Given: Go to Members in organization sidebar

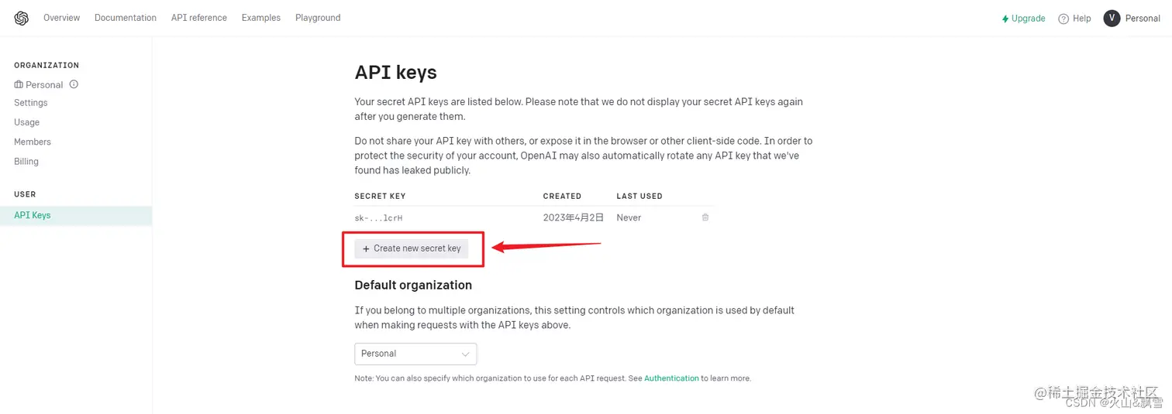Looking at the screenshot, I should coord(33,142).
